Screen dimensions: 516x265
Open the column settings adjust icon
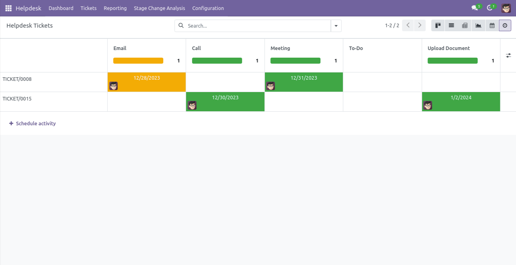click(x=508, y=56)
